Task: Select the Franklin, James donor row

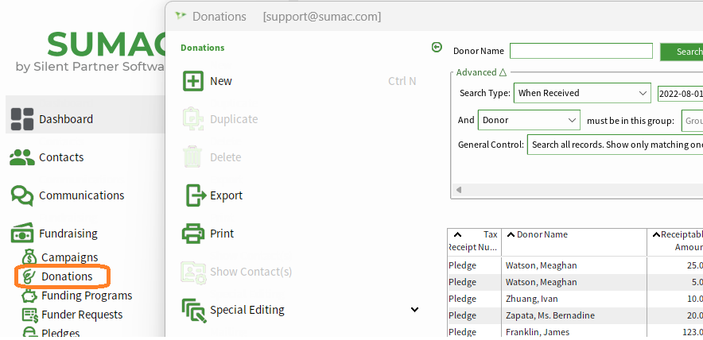Action: click(575, 332)
